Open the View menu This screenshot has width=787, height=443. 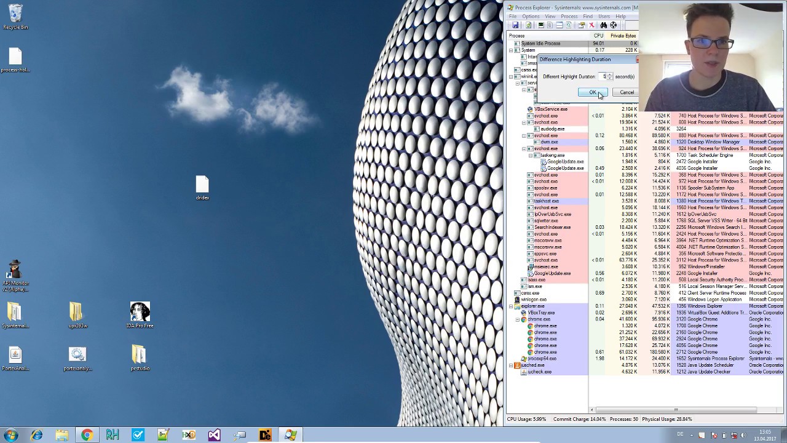[550, 17]
